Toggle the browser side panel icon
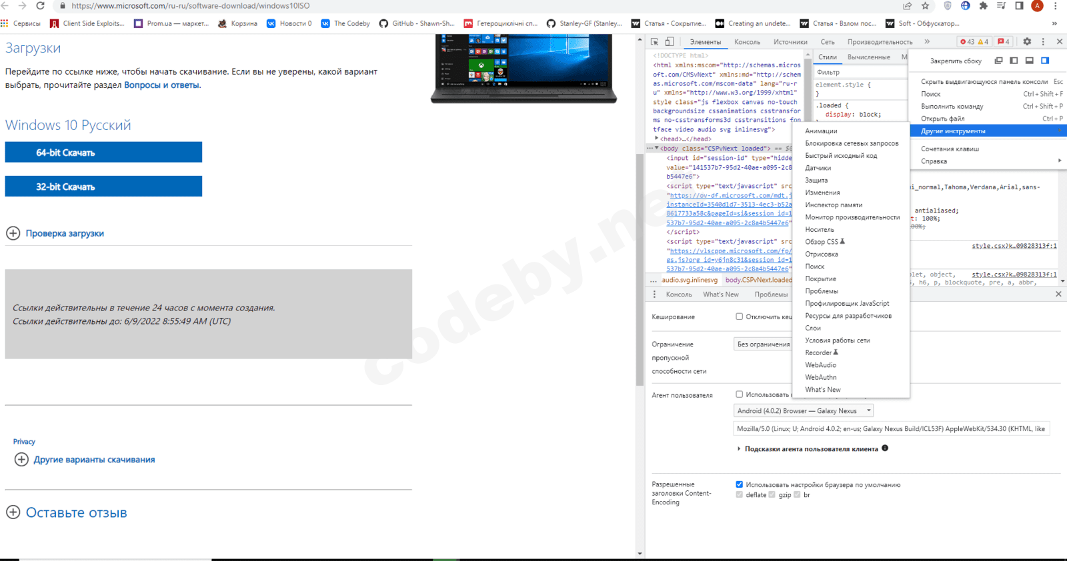This screenshot has height=561, width=1067. click(1019, 6)
